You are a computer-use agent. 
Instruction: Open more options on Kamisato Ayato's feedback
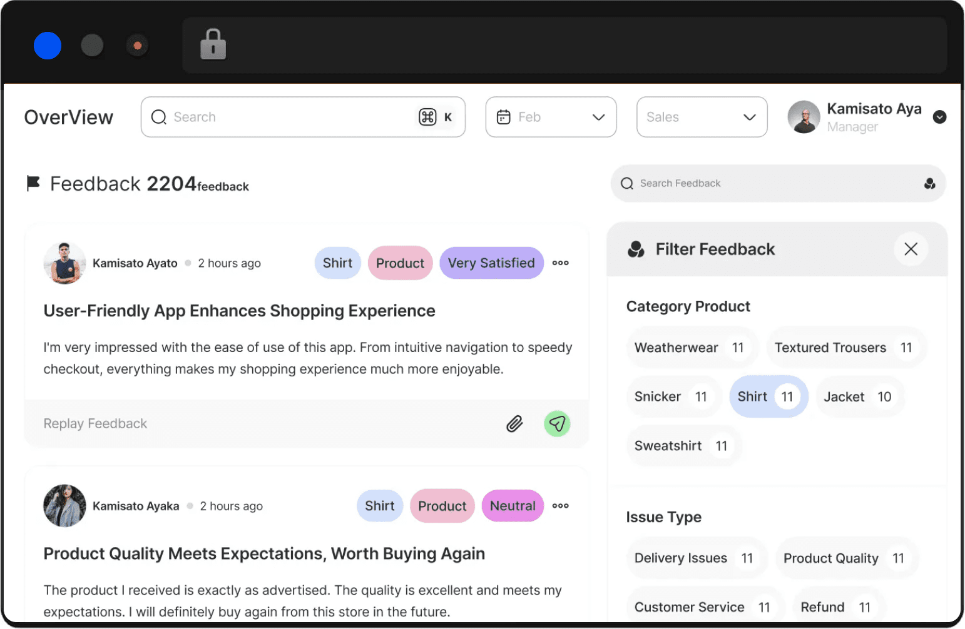coord(560,263)
